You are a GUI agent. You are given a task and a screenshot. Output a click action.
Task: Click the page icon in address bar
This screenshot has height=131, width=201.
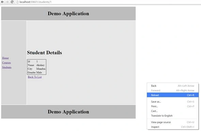[x=17, y=2]
